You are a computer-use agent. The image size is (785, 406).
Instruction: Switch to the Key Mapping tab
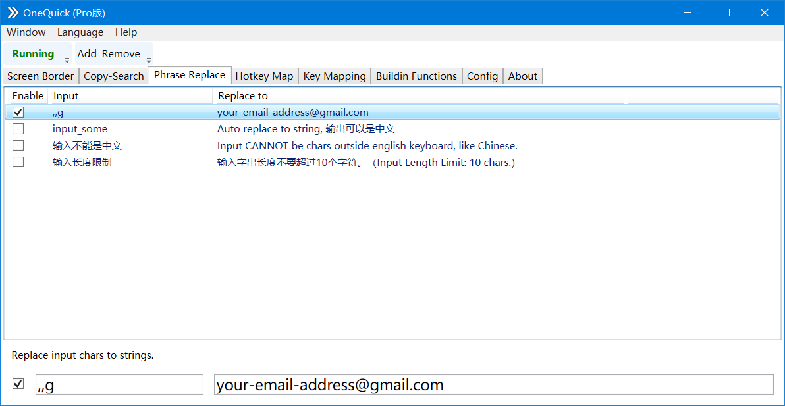(x=334, y=76)
